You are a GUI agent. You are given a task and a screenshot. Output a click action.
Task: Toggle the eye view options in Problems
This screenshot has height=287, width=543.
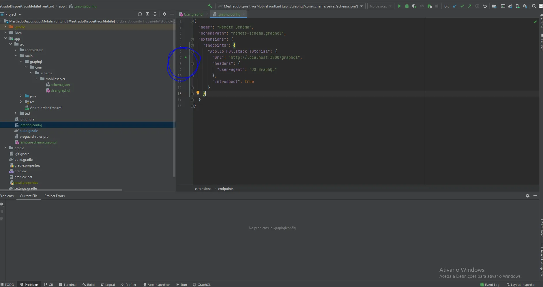[x=2, y=204]
